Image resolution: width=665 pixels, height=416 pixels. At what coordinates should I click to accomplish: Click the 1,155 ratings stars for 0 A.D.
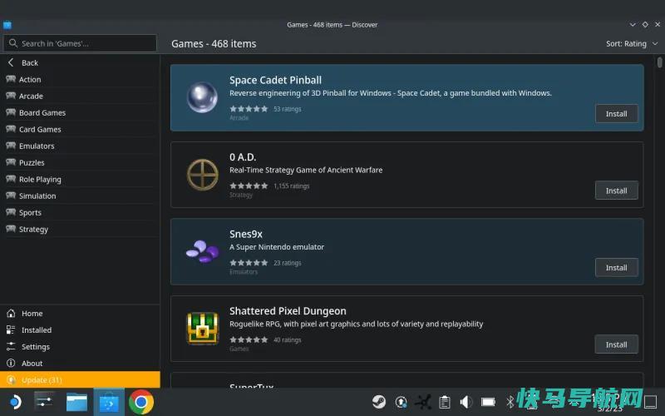tap(249, 186)
